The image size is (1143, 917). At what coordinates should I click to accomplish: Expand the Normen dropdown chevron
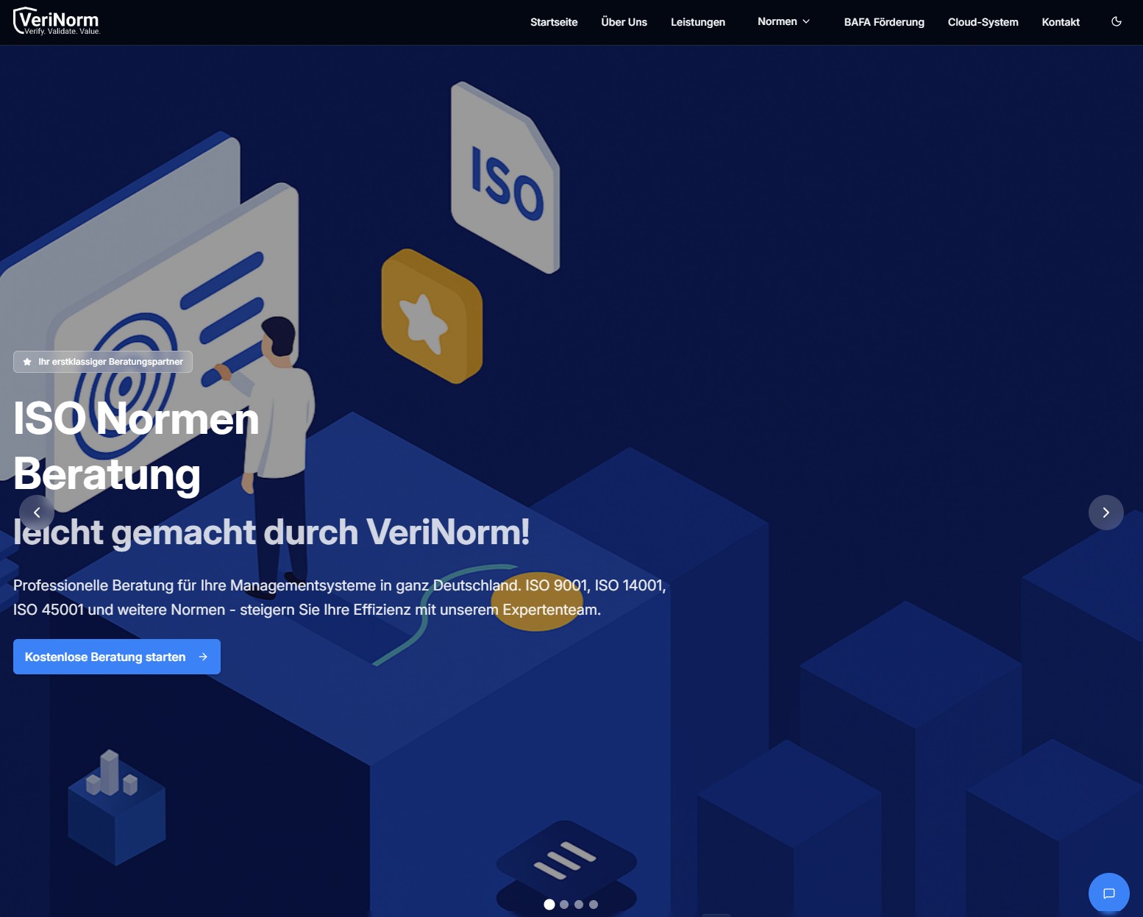tap(805, 22)
